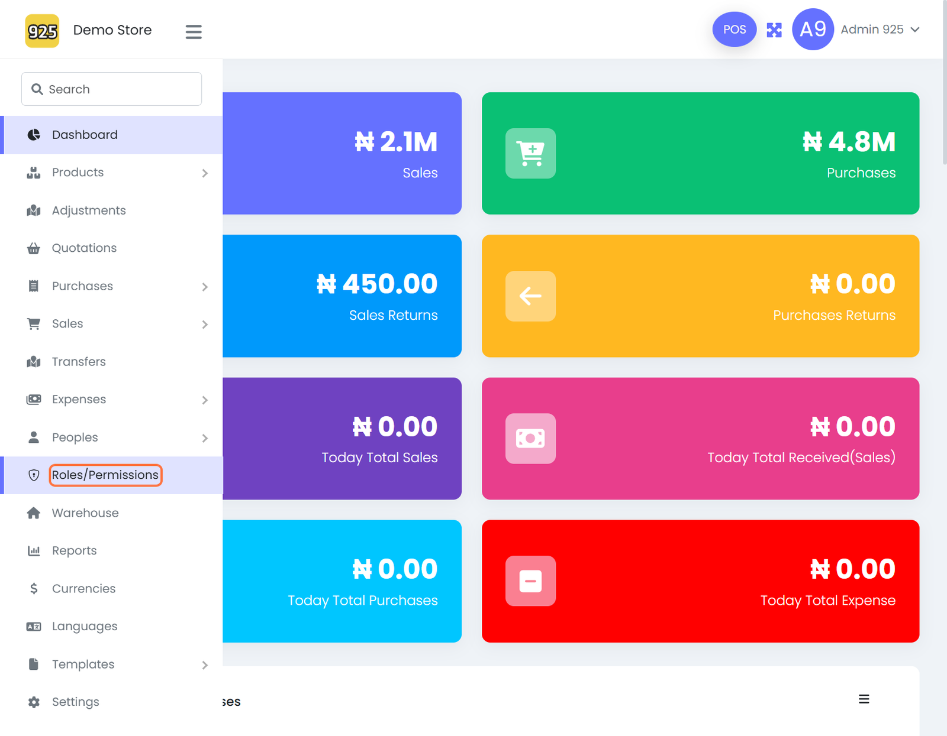Click the sidebar Search field
Screen dimensions: 947x736
[x=112, y=89]
